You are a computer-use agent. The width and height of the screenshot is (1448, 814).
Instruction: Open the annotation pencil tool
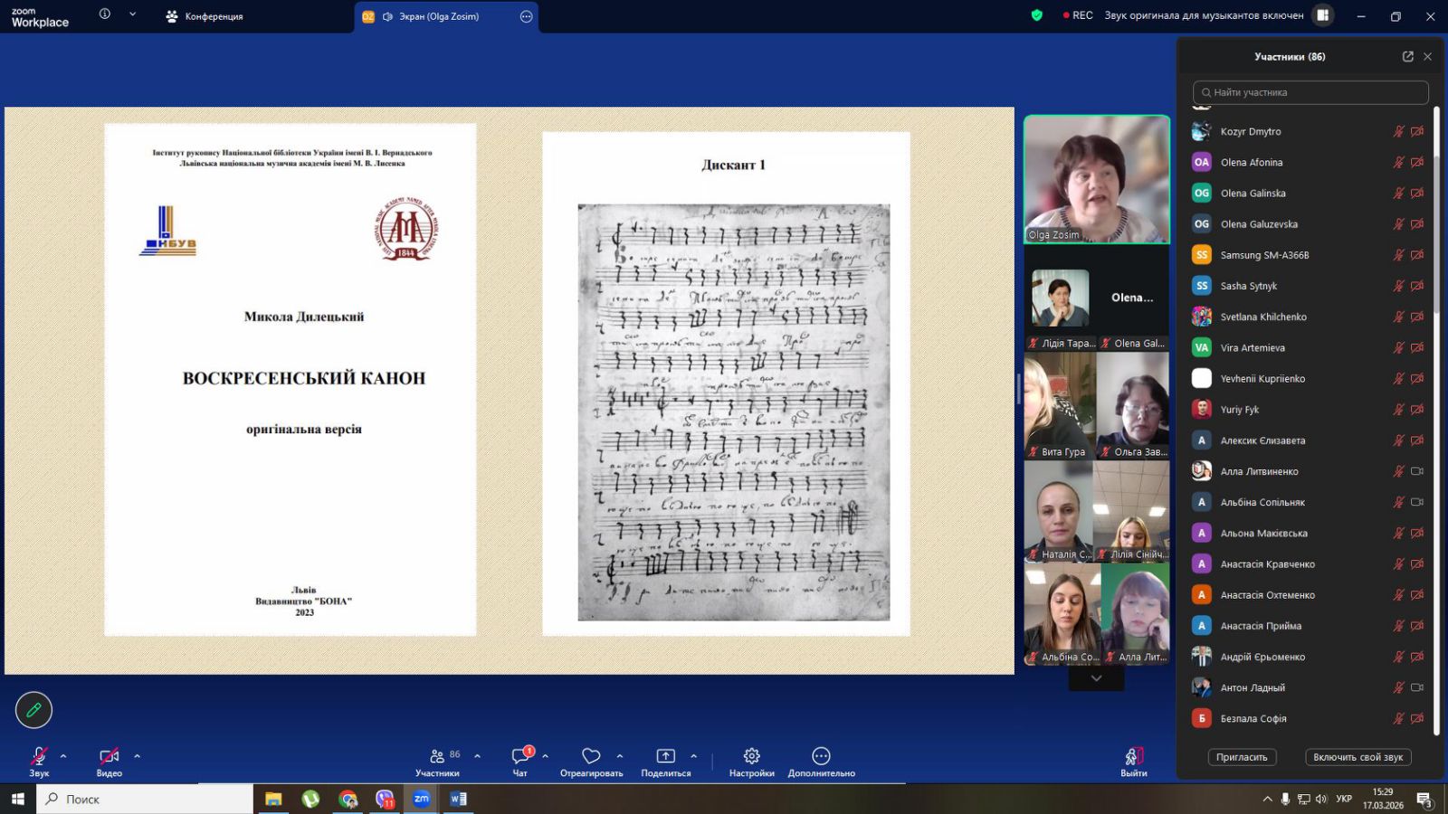[33, 710]
